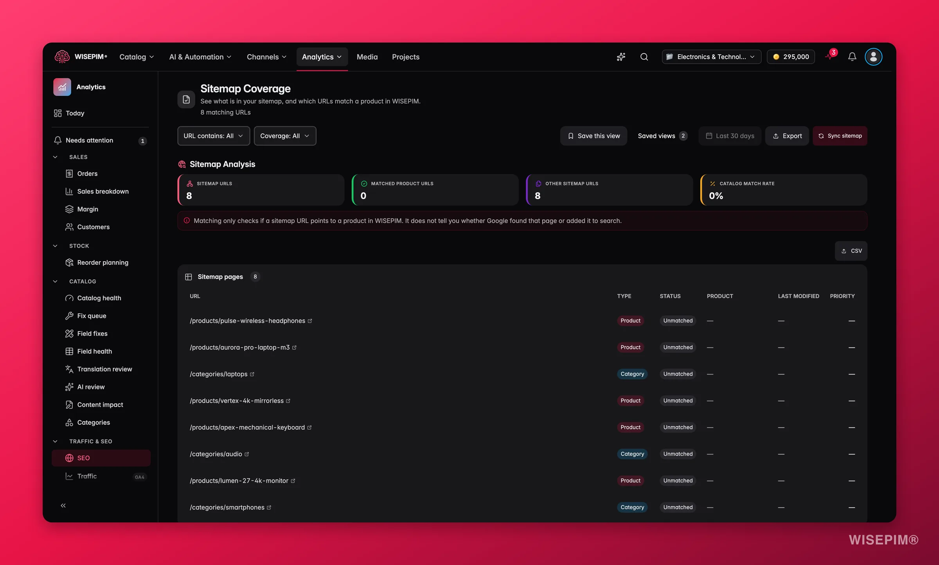Open the AI & Automation menu
This screenshot has width=939, height=565.
click(200, 57)
